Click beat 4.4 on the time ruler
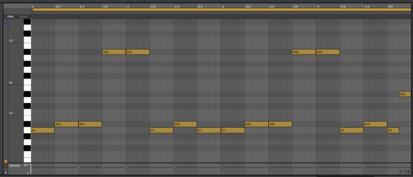This screenshot has width=413, height=177. pyautogui.click(x=391, y=6)
